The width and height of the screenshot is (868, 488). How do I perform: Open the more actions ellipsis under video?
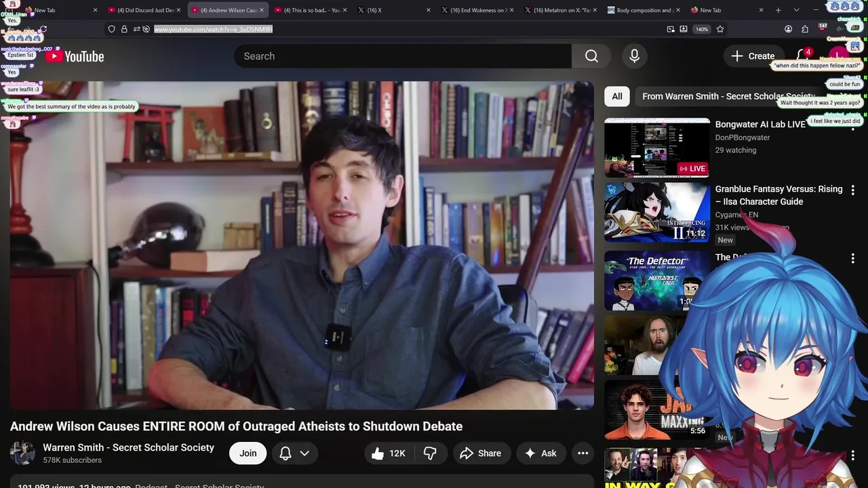(x=583, y=453)
